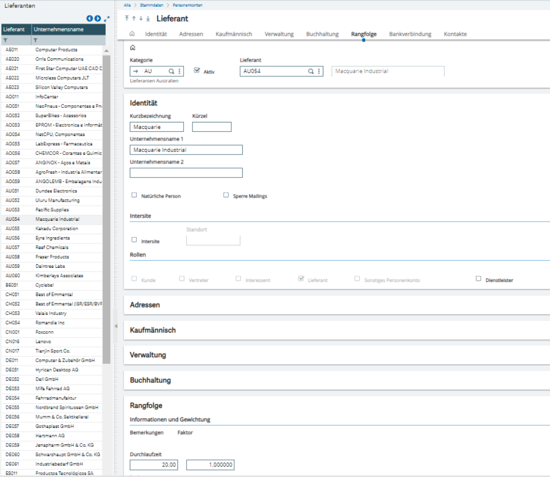The height and width of the screenshot is (477, 550).
Task: Click filter icon under Lieferant column
Action: 6,40
